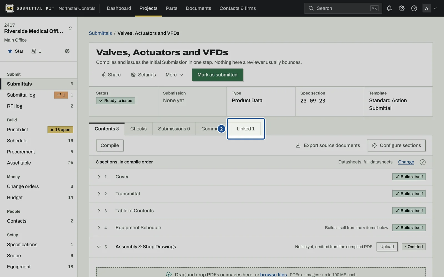Focus the Search field
Viewport: 444px width, 277px height.
(343, 8)
